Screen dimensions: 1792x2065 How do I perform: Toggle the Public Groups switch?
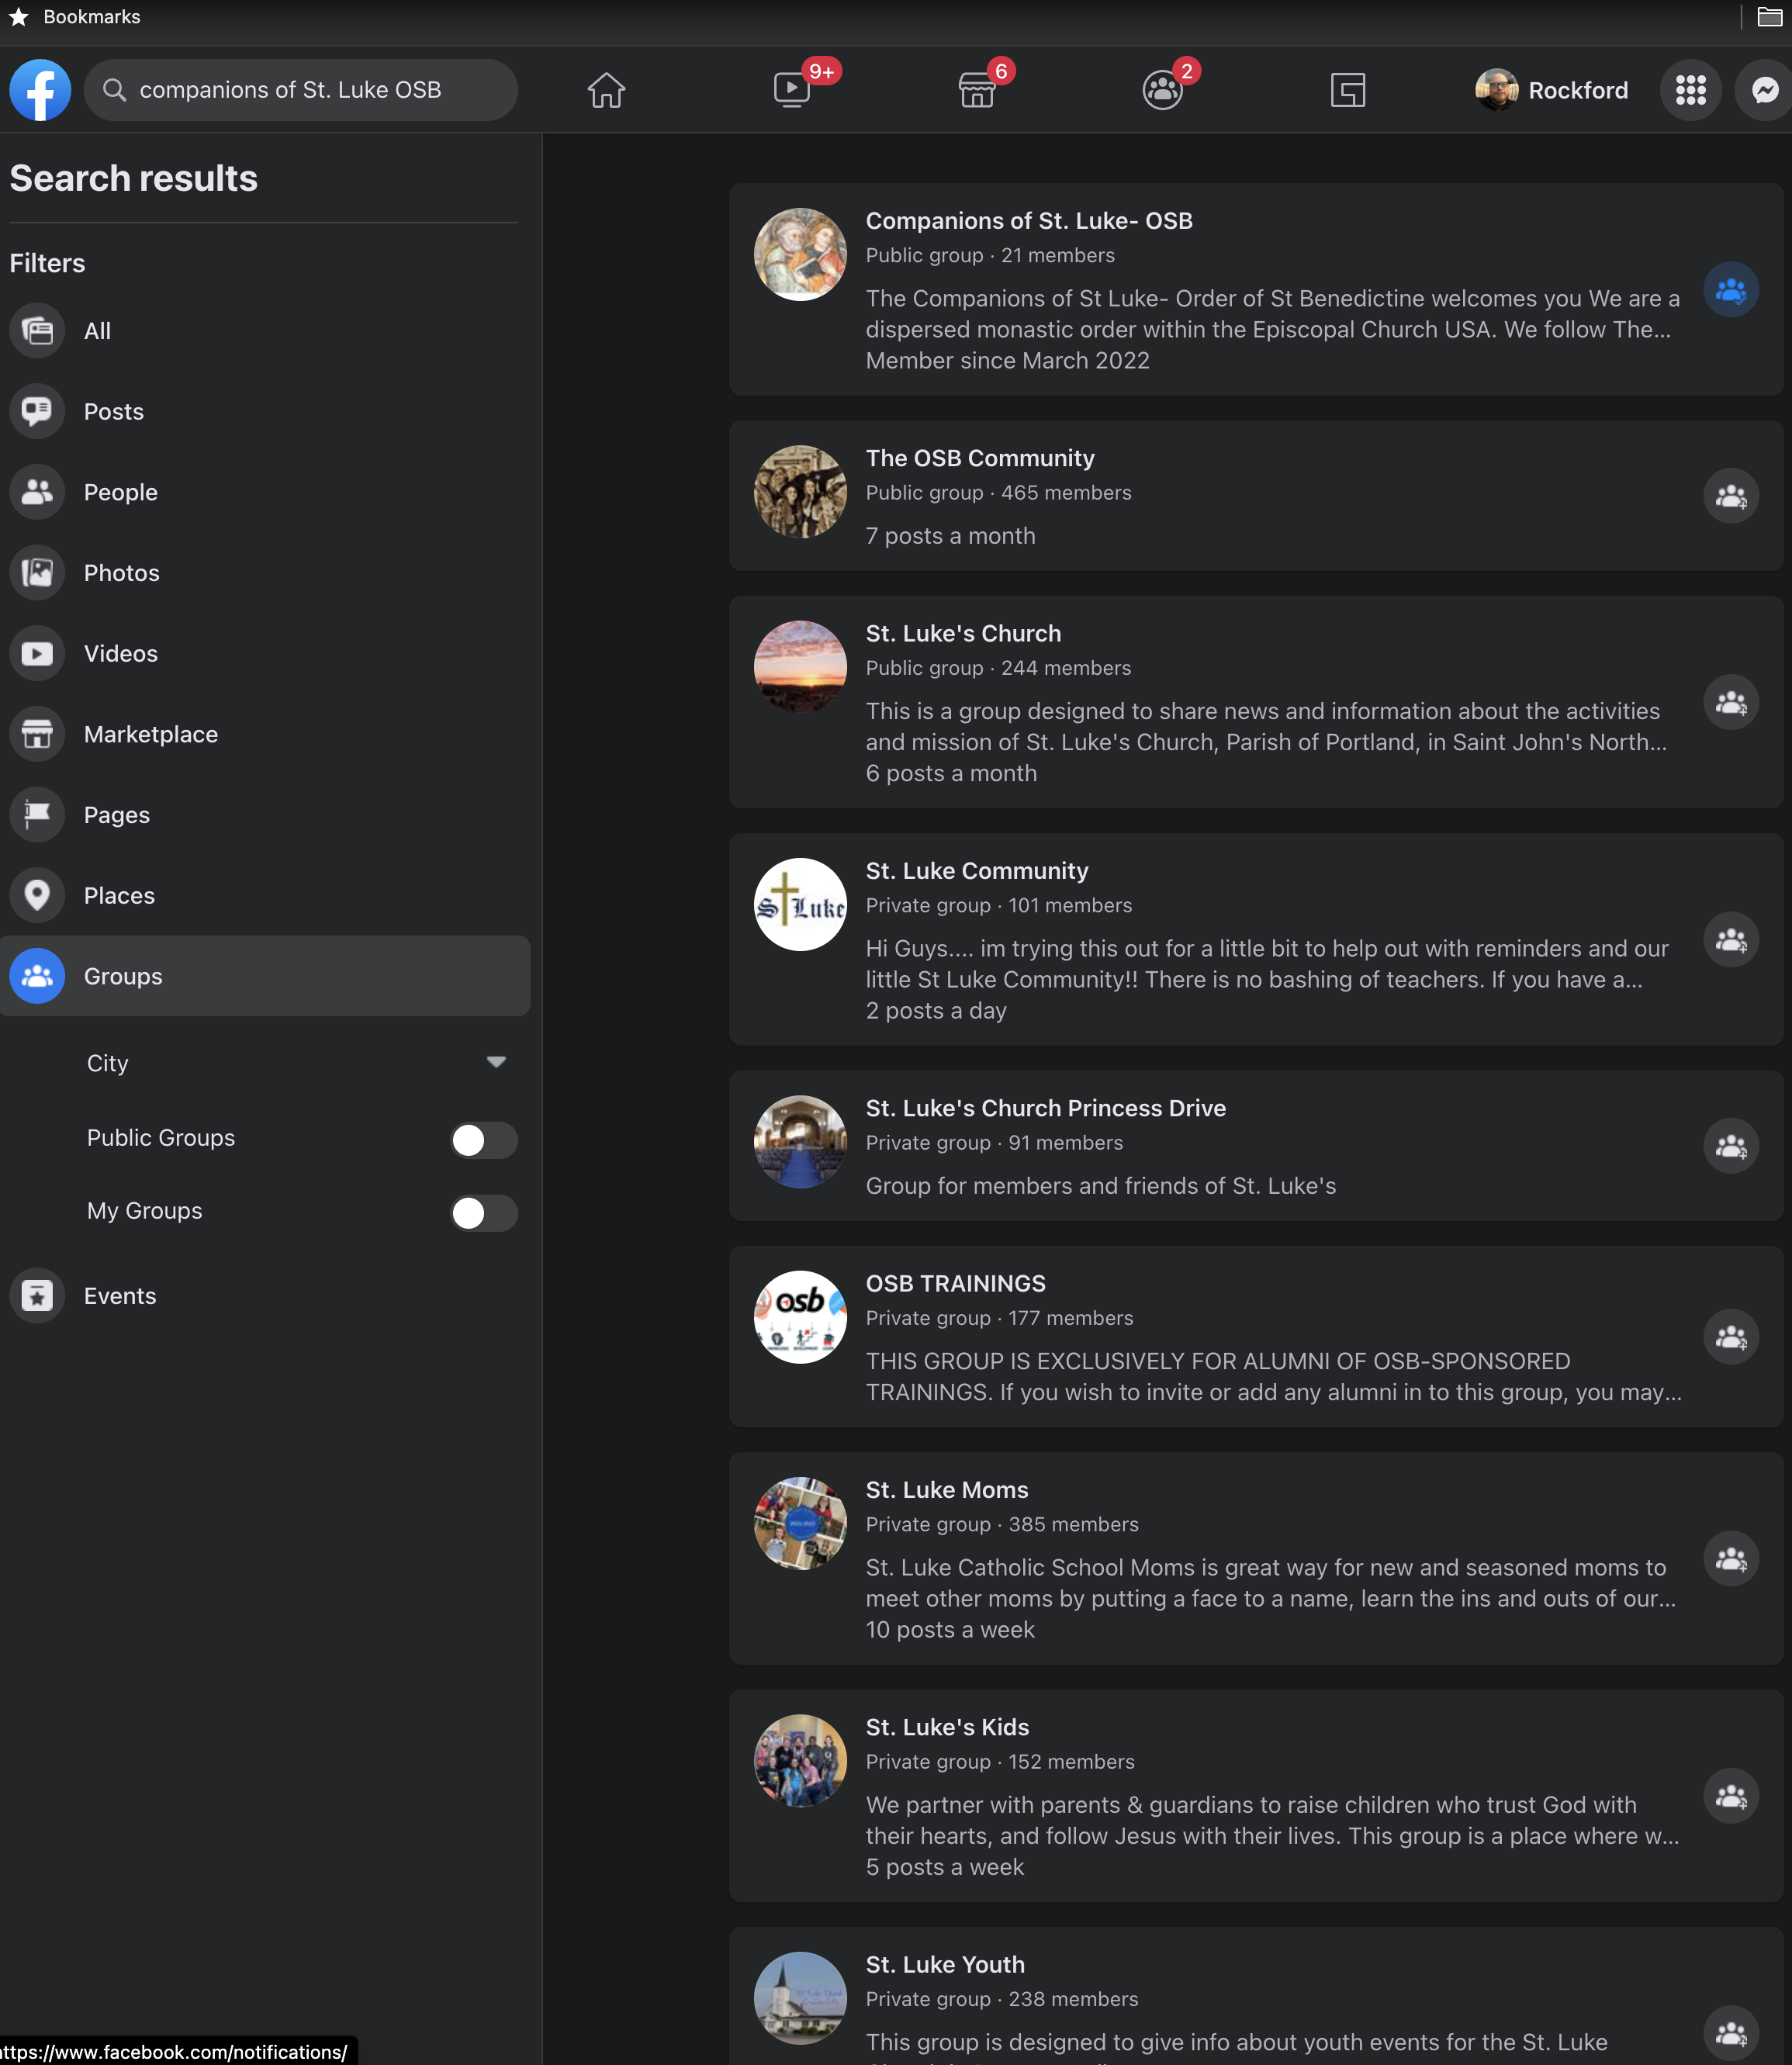484,1139
